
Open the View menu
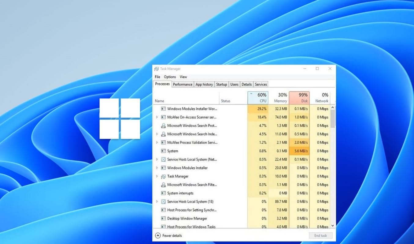coord(183,77)
